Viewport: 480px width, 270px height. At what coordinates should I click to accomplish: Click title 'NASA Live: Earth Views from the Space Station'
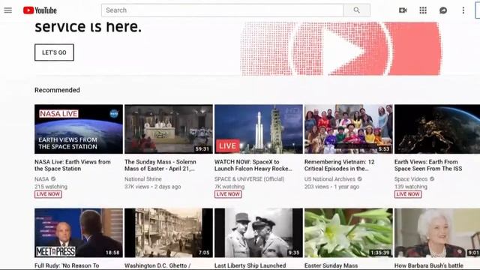(73, 165)
